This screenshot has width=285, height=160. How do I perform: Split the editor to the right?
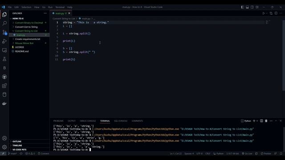click(x=276, y=13)
